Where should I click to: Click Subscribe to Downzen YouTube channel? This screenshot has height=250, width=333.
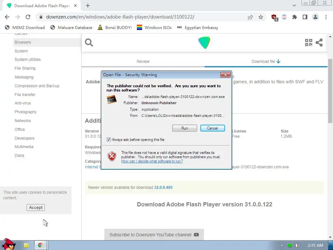(x=154, y=235)
